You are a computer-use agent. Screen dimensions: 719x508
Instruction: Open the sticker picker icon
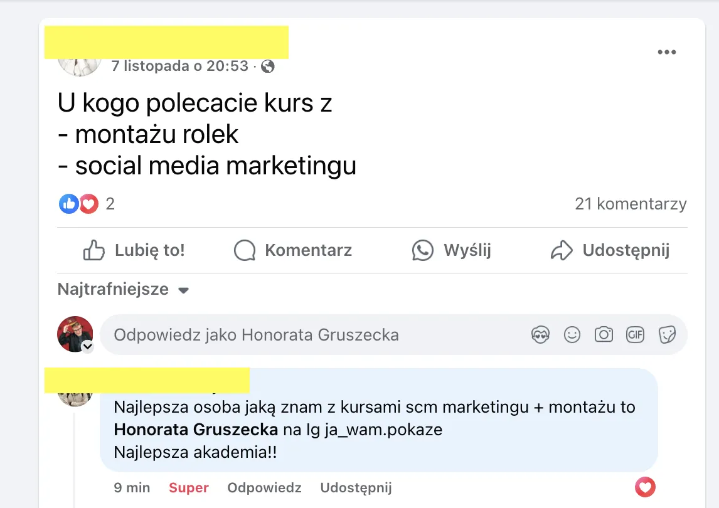point(667,335)
